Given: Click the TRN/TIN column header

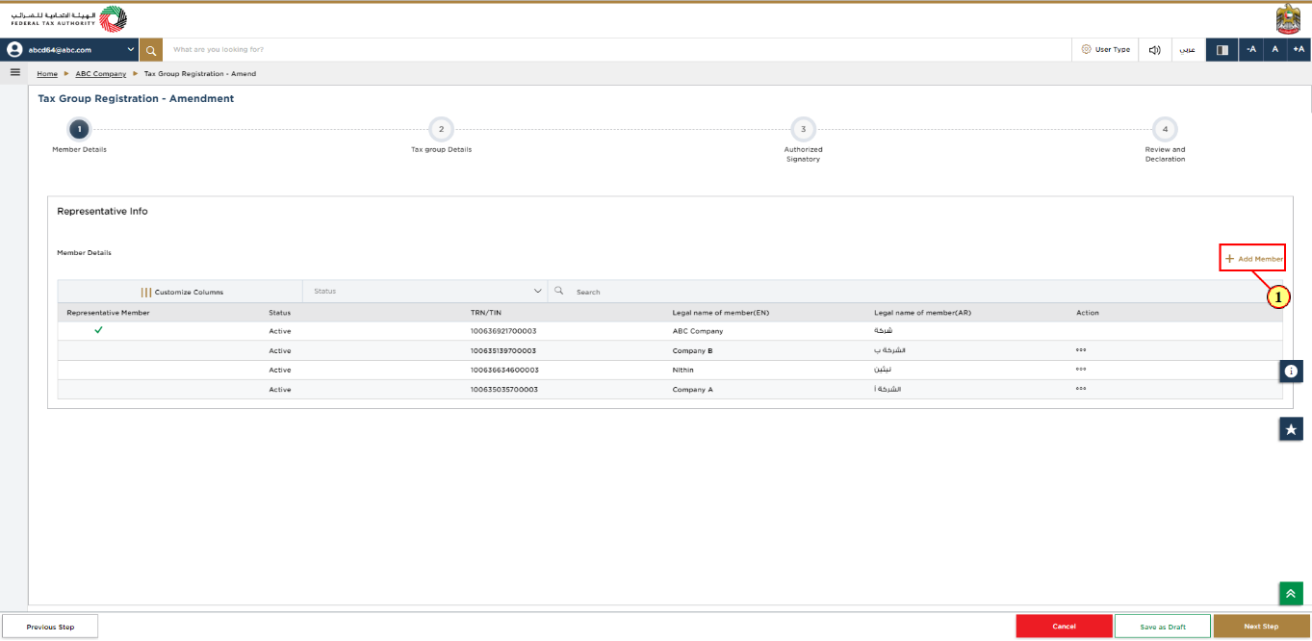Looking at the screenshot, I should point(487,313).
